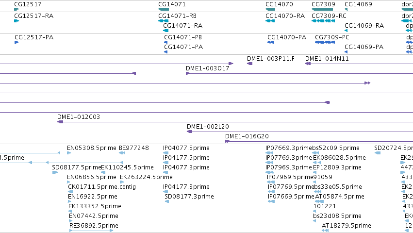The height and width of the screenshot is (233, 413).
Task: Select the DME1-003P11.F clone glyph
Action: (250, 64)
